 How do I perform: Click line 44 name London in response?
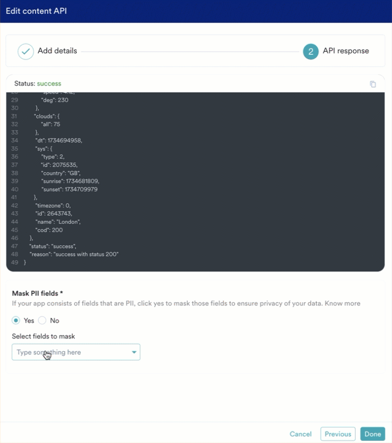coord(58,222)
